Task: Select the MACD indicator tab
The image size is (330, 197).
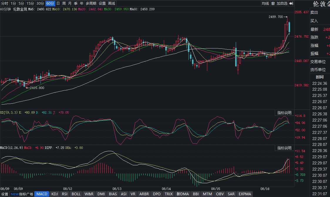Action: click(42, 194)
